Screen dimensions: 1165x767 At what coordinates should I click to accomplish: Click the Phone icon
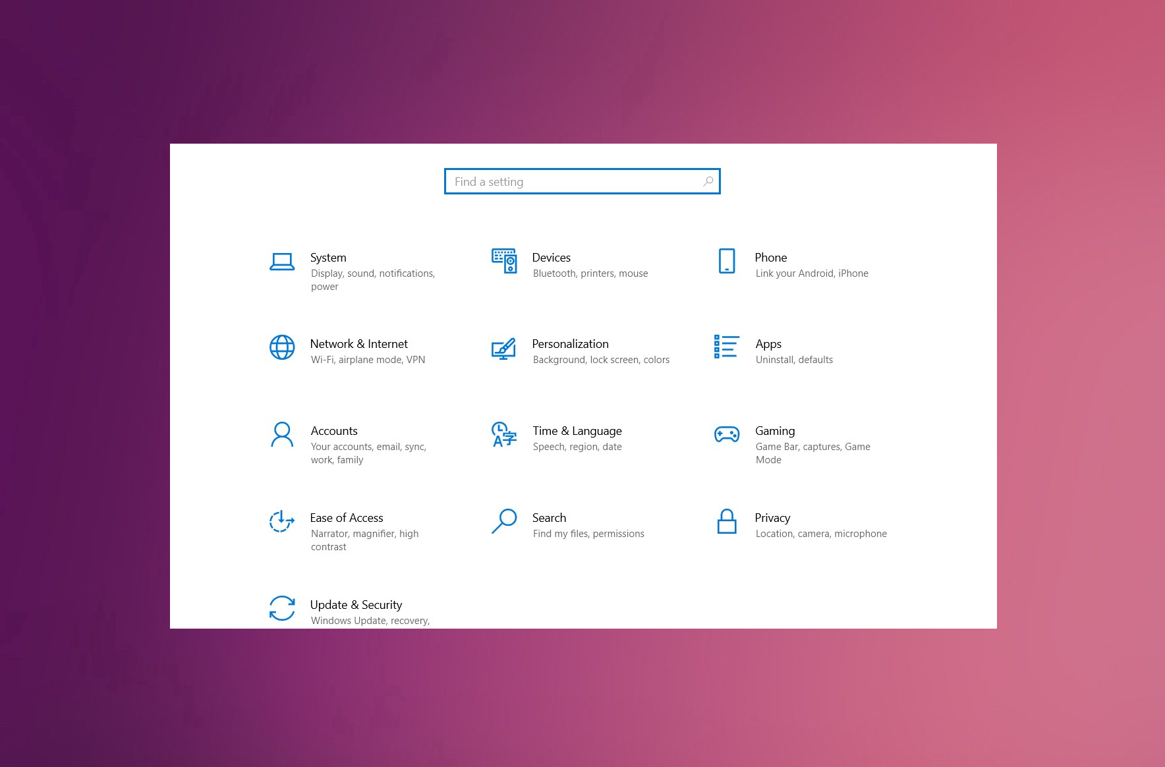(x=727, y=261)
